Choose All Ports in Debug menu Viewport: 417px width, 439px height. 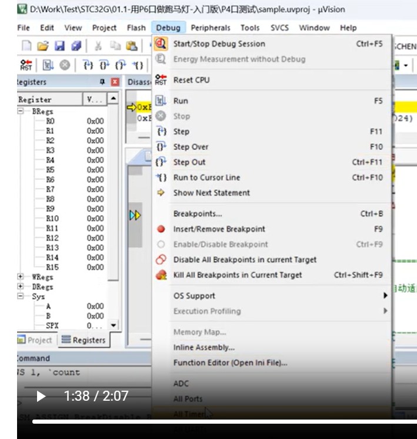tap(272, 399)
